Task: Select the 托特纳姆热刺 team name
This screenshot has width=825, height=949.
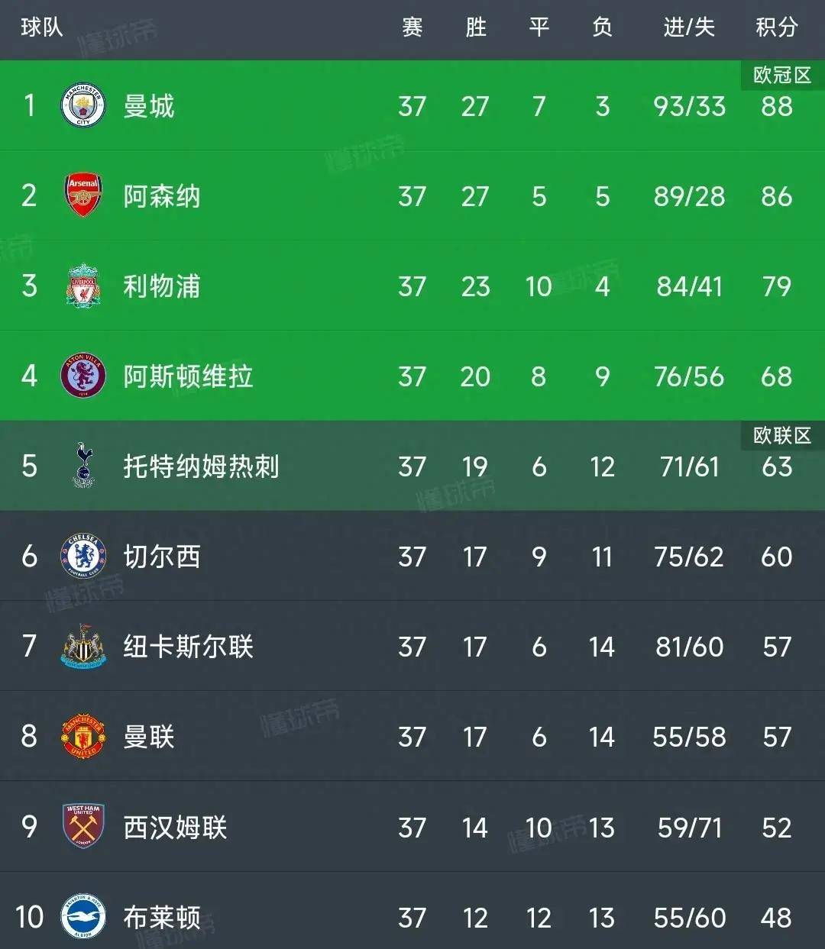Action: (x=201, y=466)
